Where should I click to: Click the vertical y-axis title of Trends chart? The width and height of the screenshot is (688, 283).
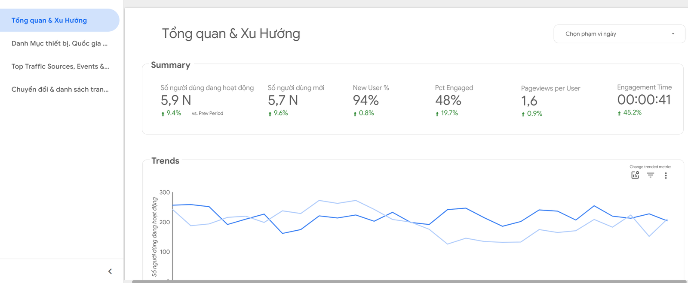(x=154, y=237)
